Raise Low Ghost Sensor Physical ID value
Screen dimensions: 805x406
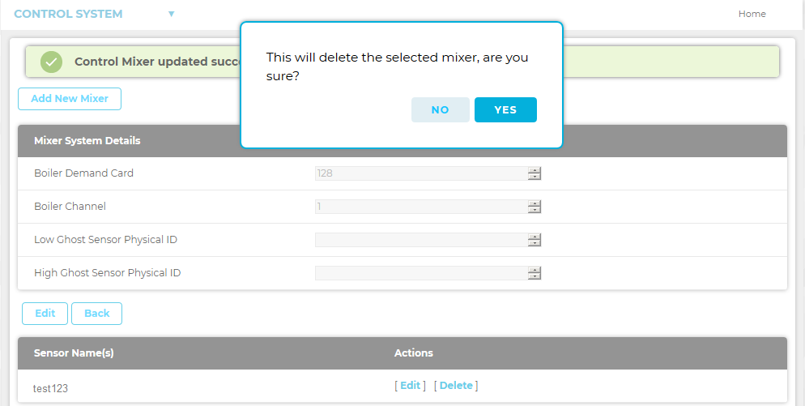(535, 237)
